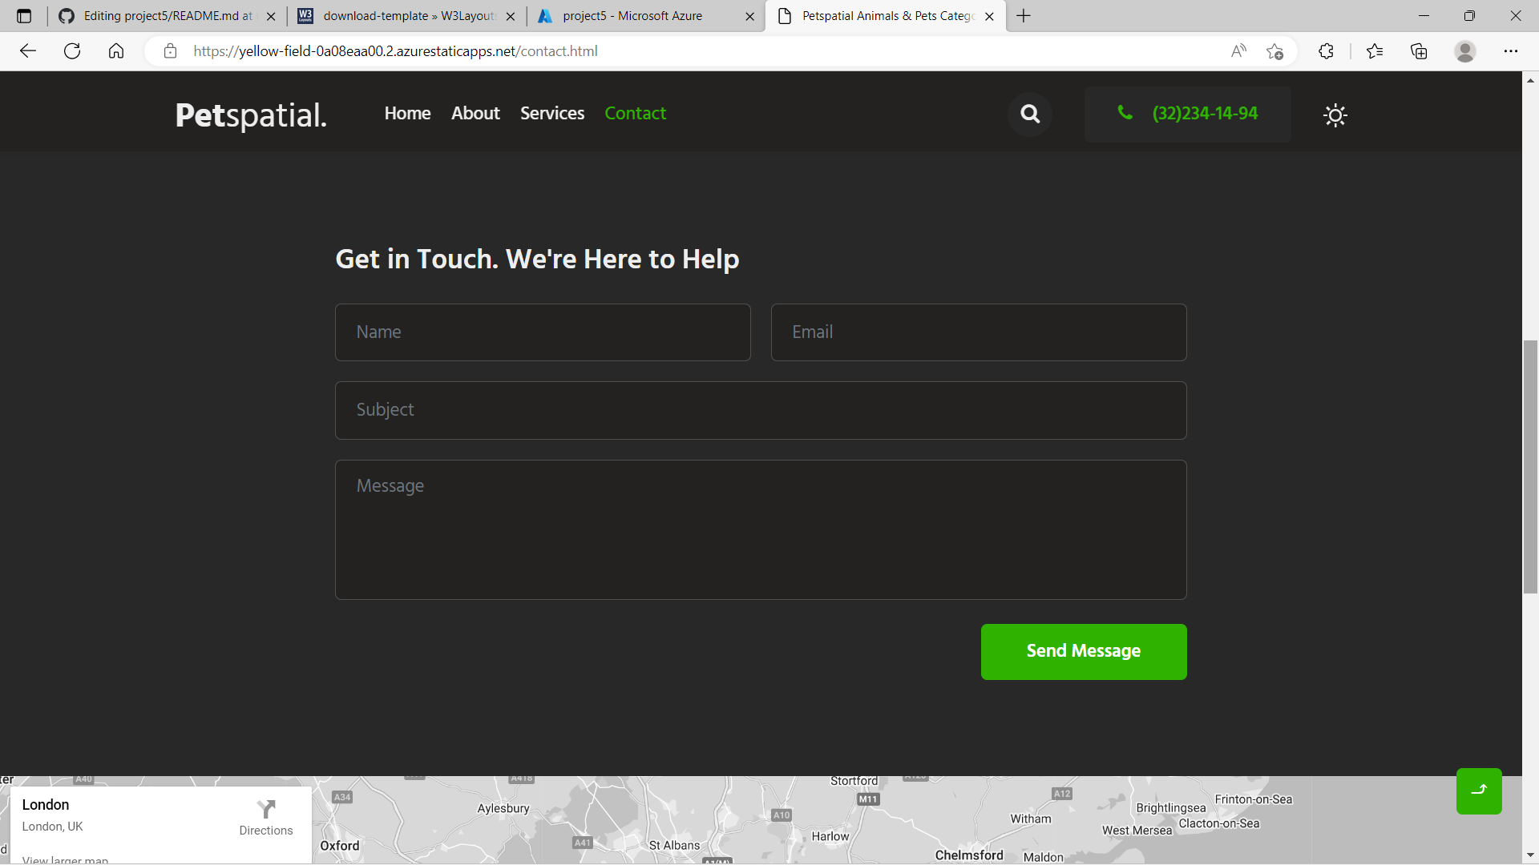This screenshot has height=865, width=1539.
Task: Open the tab actions menu icon
Action: [24, 16]
